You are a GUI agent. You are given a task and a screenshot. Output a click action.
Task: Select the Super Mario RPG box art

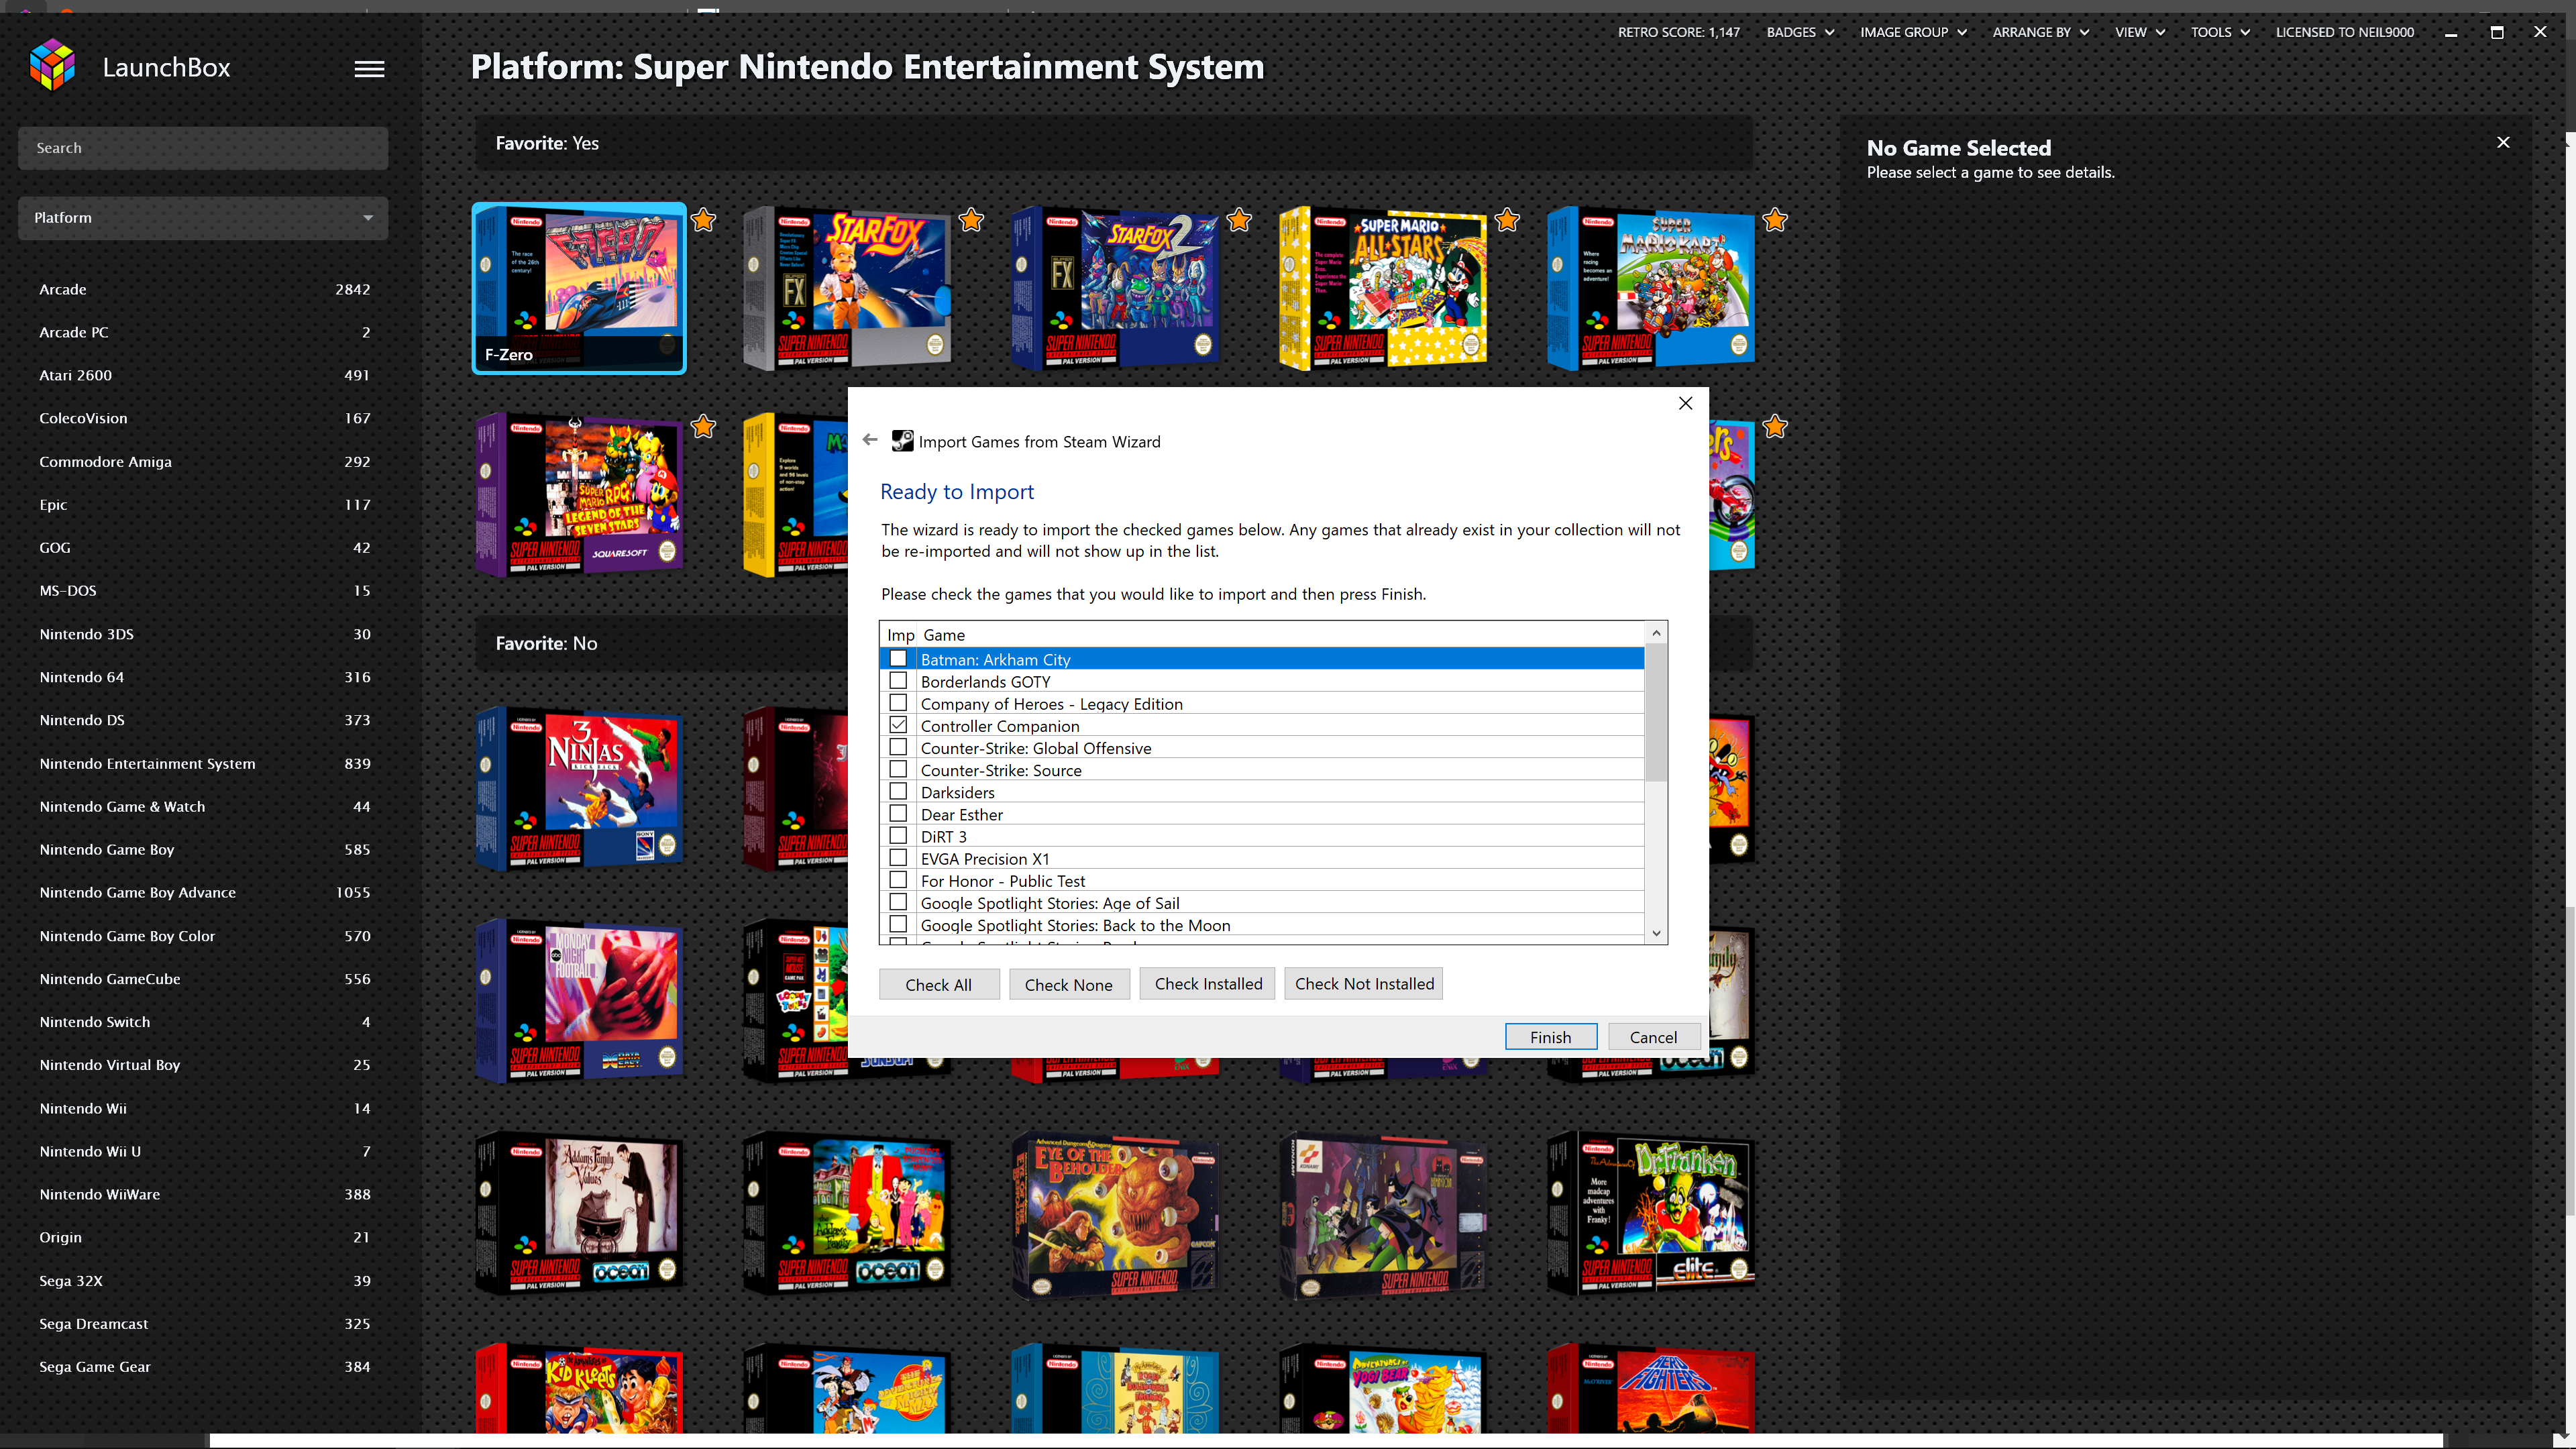coord(579,495)
